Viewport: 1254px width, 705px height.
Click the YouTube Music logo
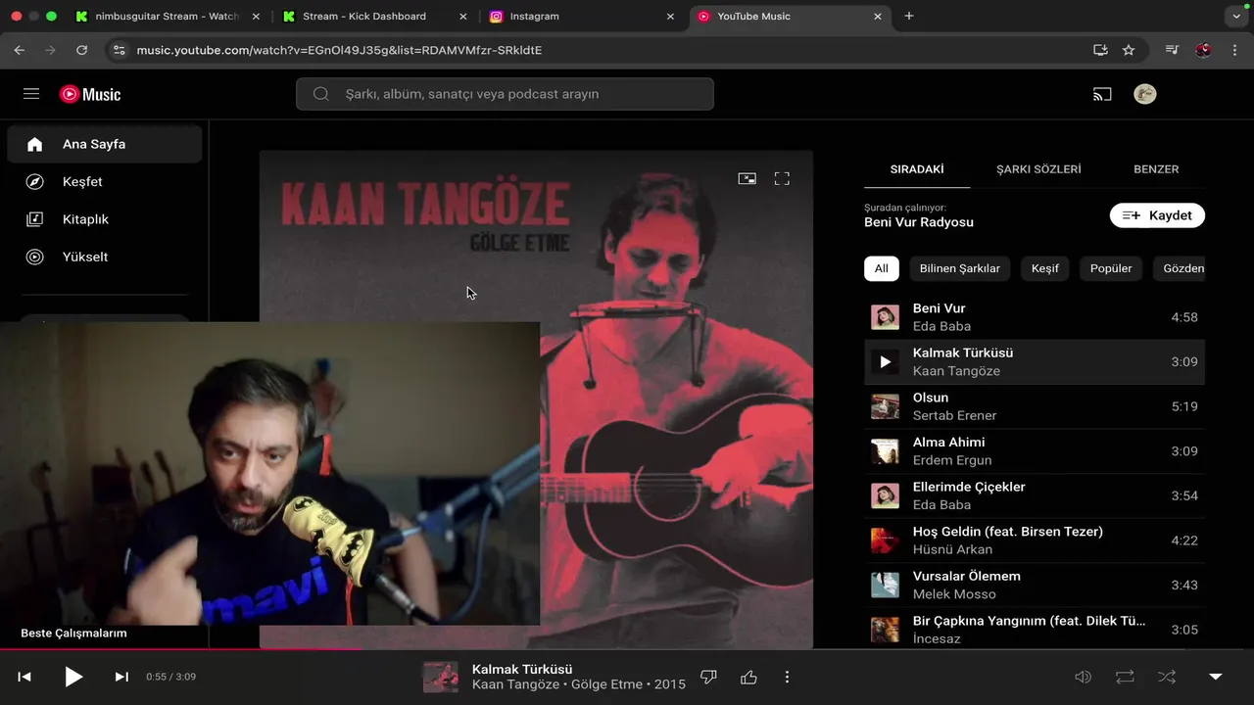pyautogui.click(x=90, y=94)
